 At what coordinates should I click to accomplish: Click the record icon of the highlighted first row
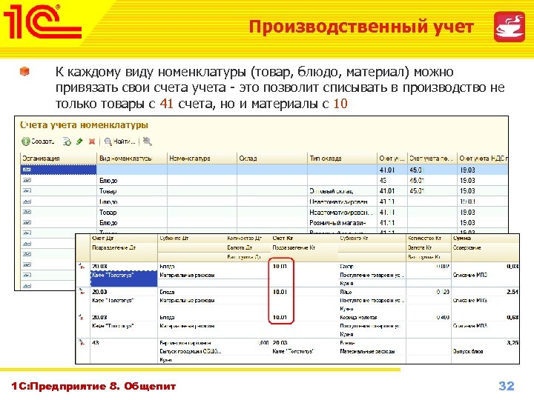[x=27, y=170]
